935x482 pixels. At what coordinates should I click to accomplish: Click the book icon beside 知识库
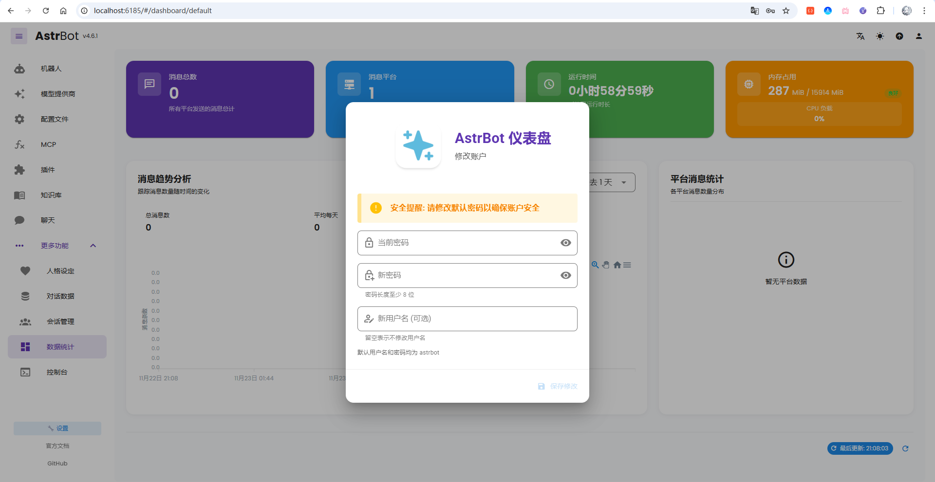19,195
